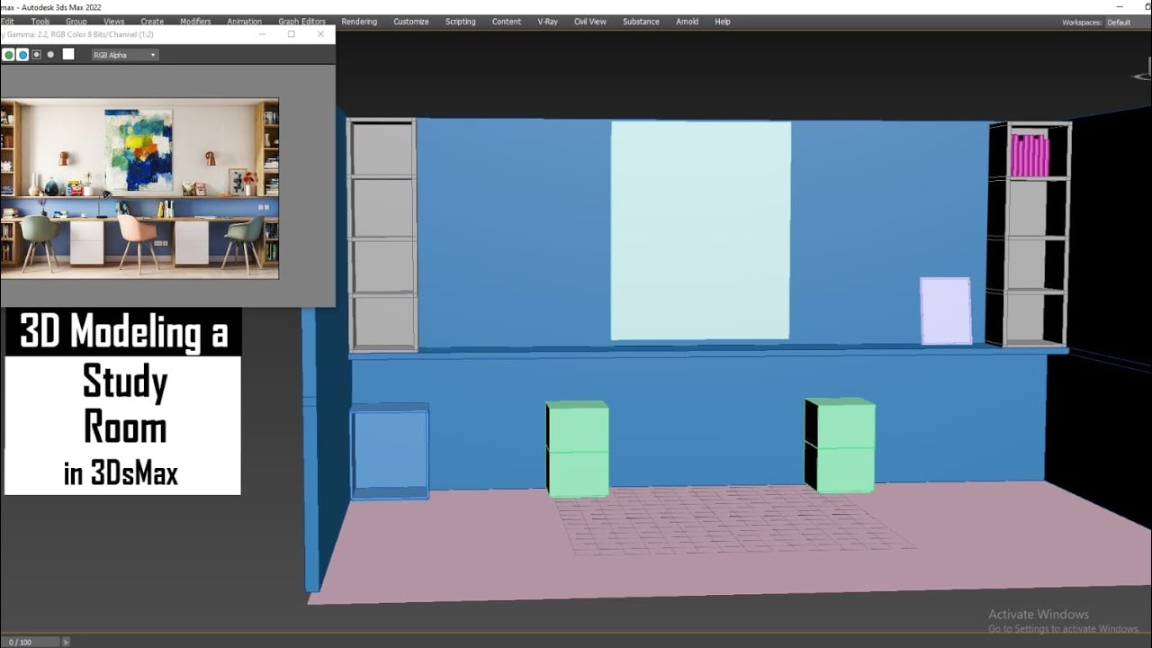Minimize the frame buffer window

(x=262, y=34)
